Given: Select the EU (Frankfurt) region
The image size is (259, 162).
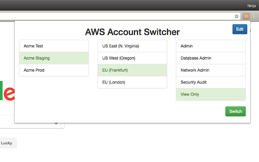Looking at the screenshot, I should (132, 70).
